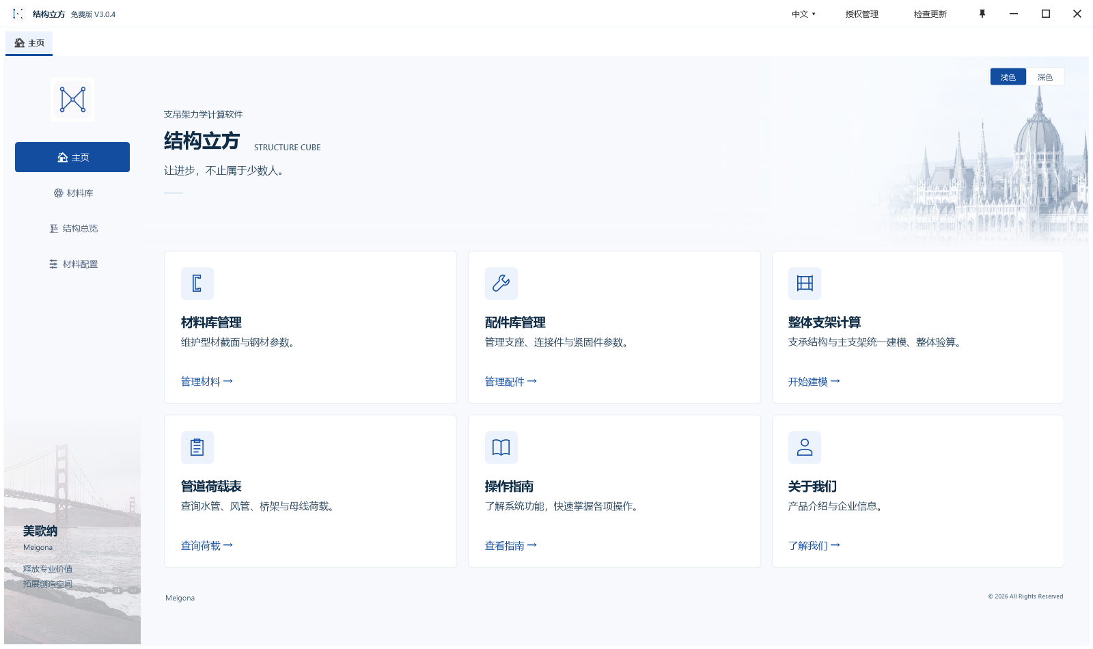Click 检查更新 to check for updates
This screenshot has width=1093, height=649.
(930, 14)
